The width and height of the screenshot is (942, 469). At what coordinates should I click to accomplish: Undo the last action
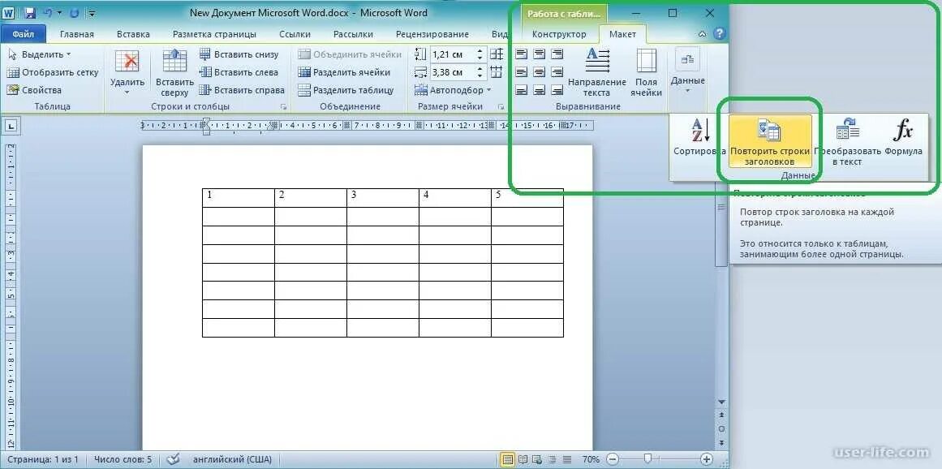tap(47, 12)
